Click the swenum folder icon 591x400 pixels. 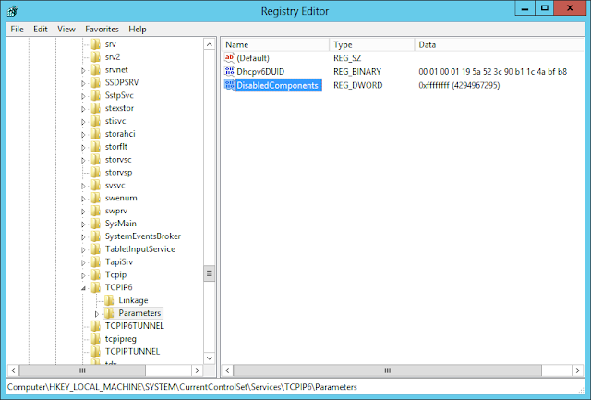coord(96,198)
